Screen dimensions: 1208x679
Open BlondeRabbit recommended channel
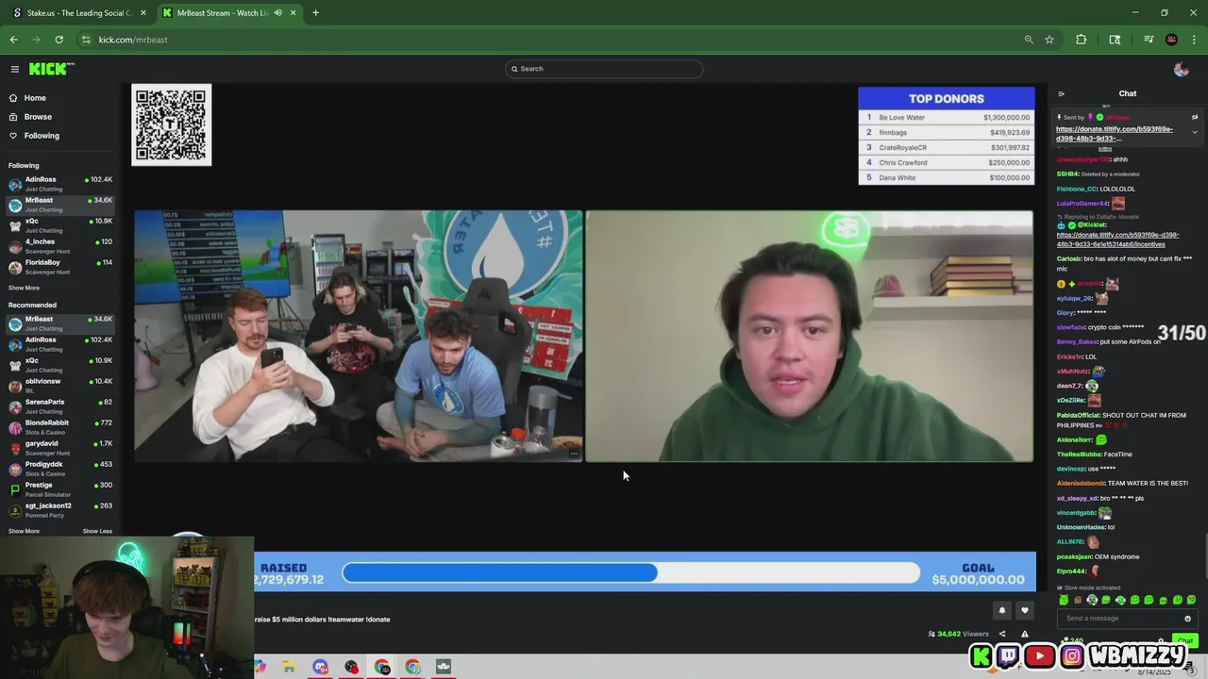pyautogui.click(x=60, y=426)
